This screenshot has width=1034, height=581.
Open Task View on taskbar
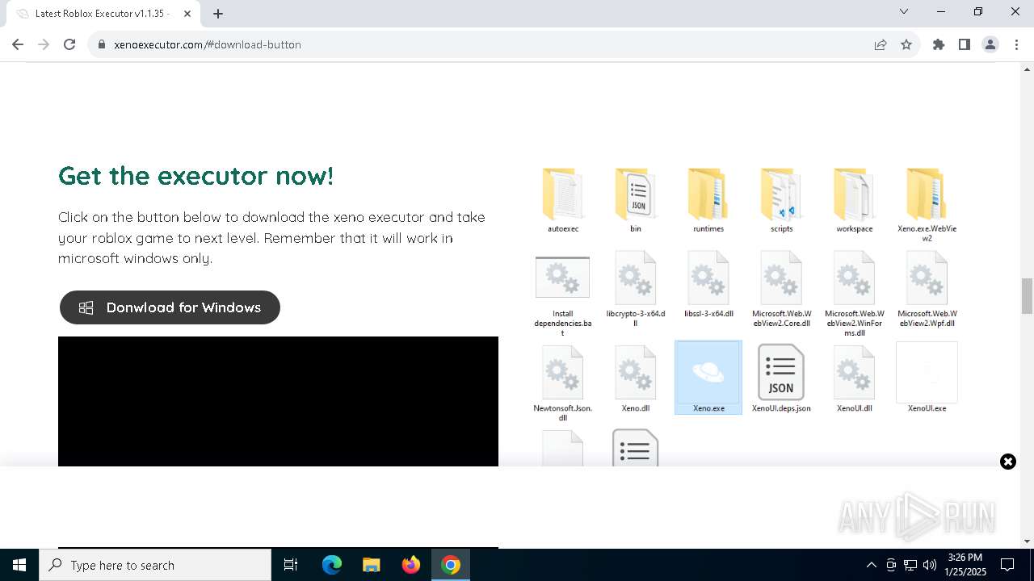291,565
